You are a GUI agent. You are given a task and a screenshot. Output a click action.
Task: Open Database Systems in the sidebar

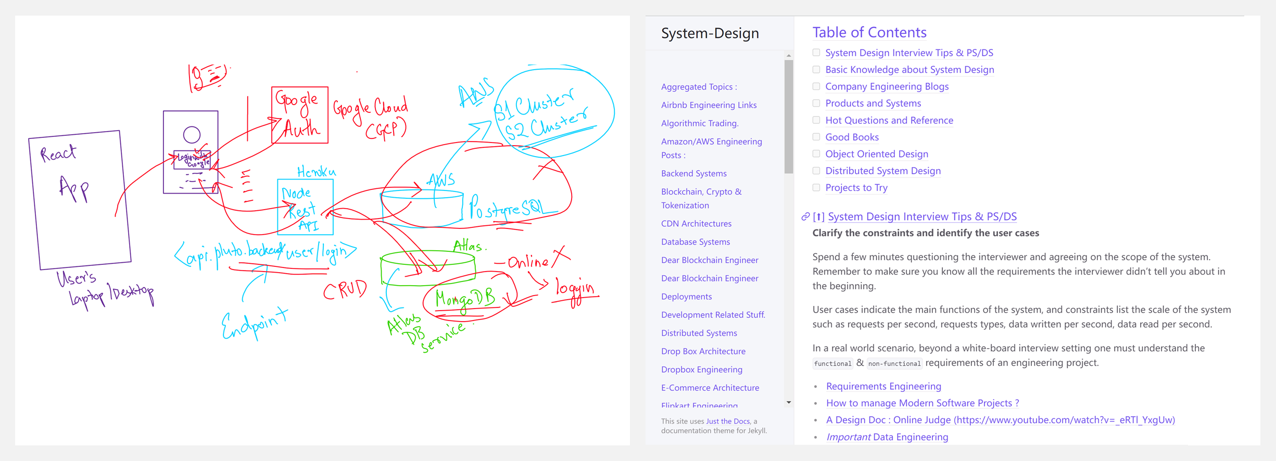tap(695, 242)
